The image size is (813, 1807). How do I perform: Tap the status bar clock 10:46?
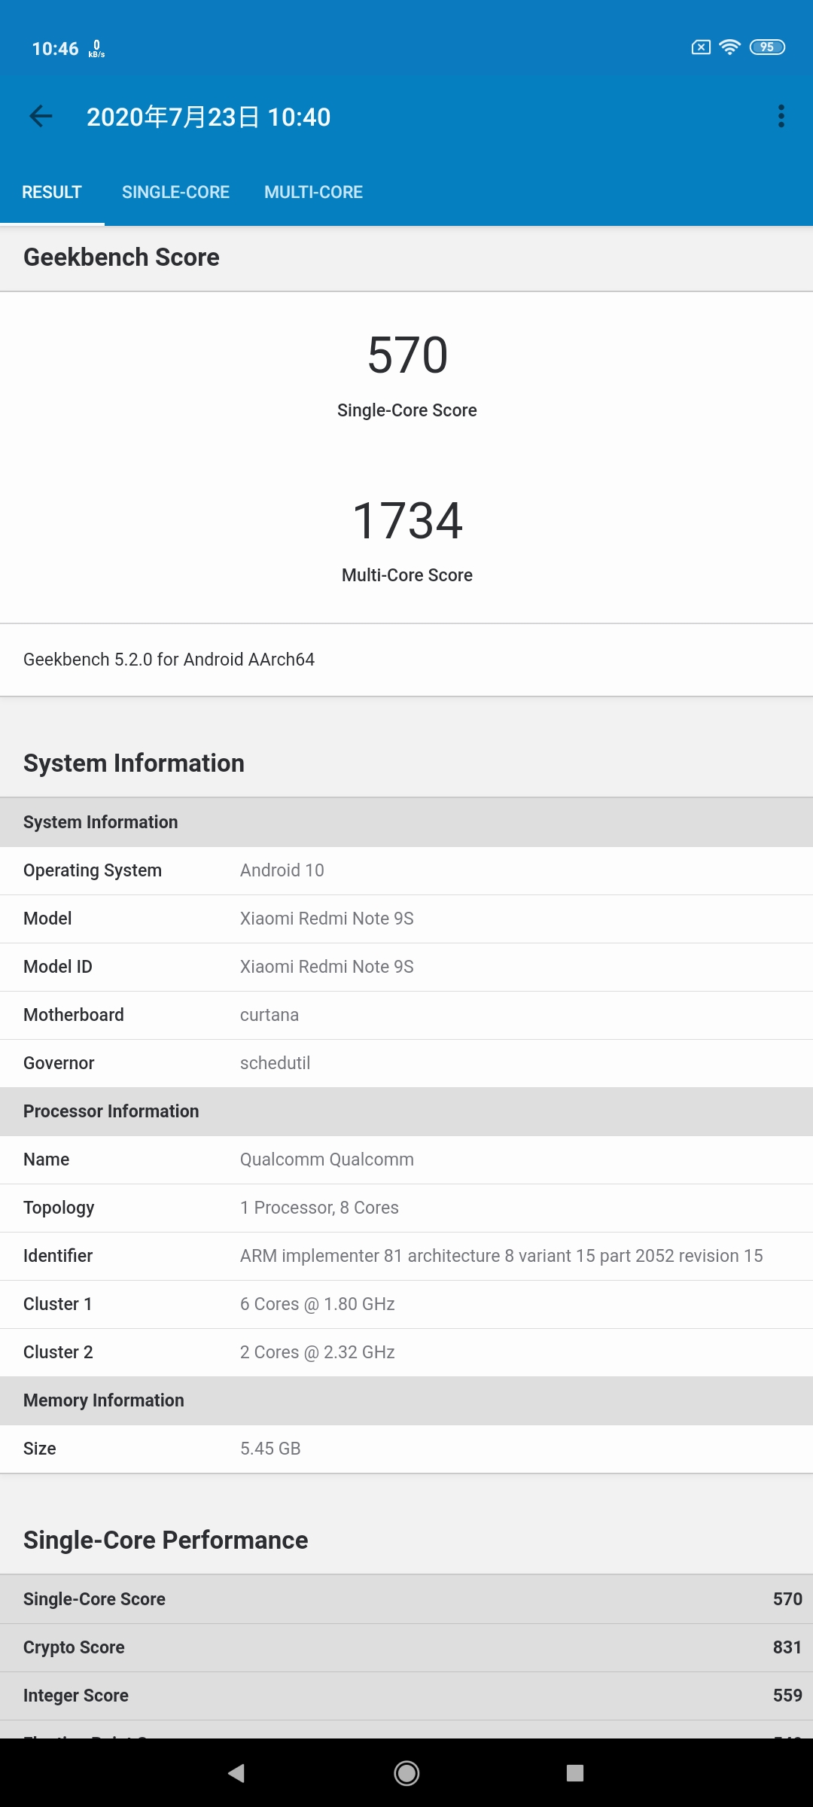[55, 49]
